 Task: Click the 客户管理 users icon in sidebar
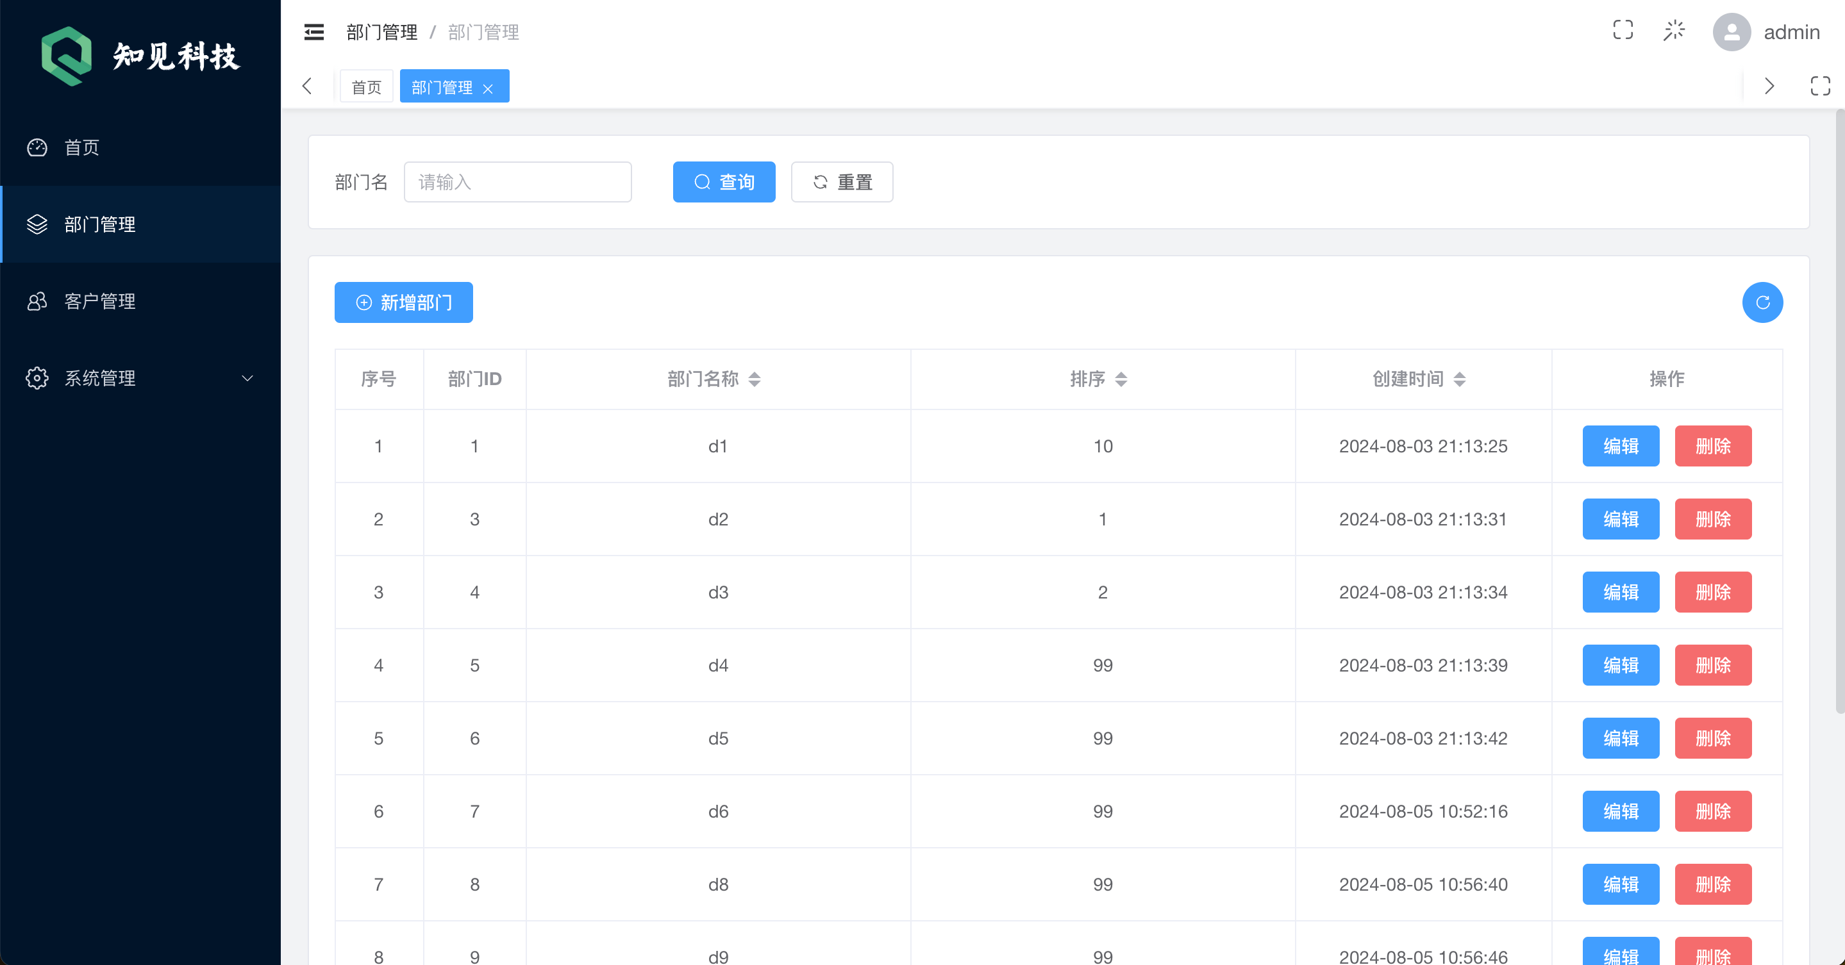(x=37, y=301)
